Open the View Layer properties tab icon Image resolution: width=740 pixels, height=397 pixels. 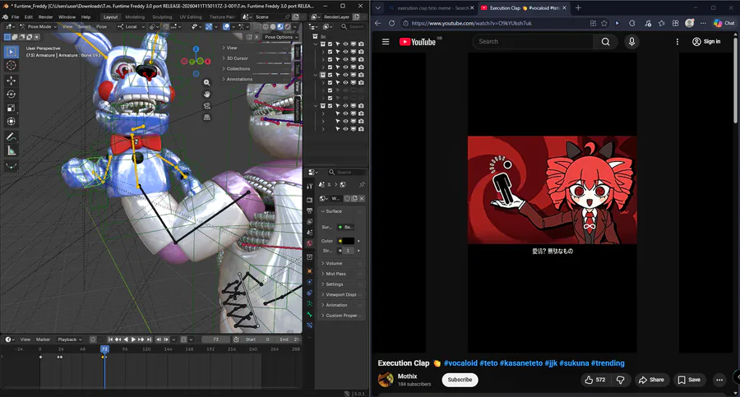310,221
